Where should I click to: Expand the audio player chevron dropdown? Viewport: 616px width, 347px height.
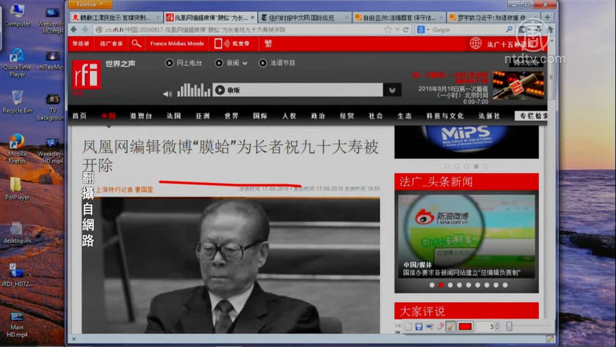point(392,90)
